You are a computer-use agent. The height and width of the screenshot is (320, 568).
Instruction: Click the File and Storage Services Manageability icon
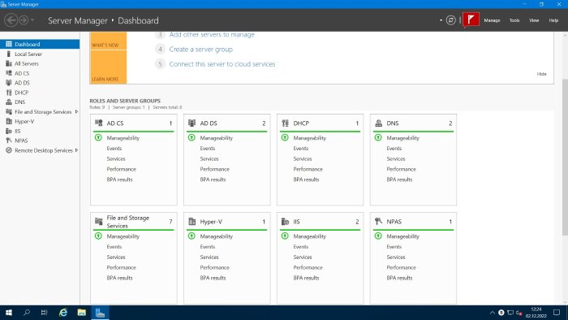98,236
